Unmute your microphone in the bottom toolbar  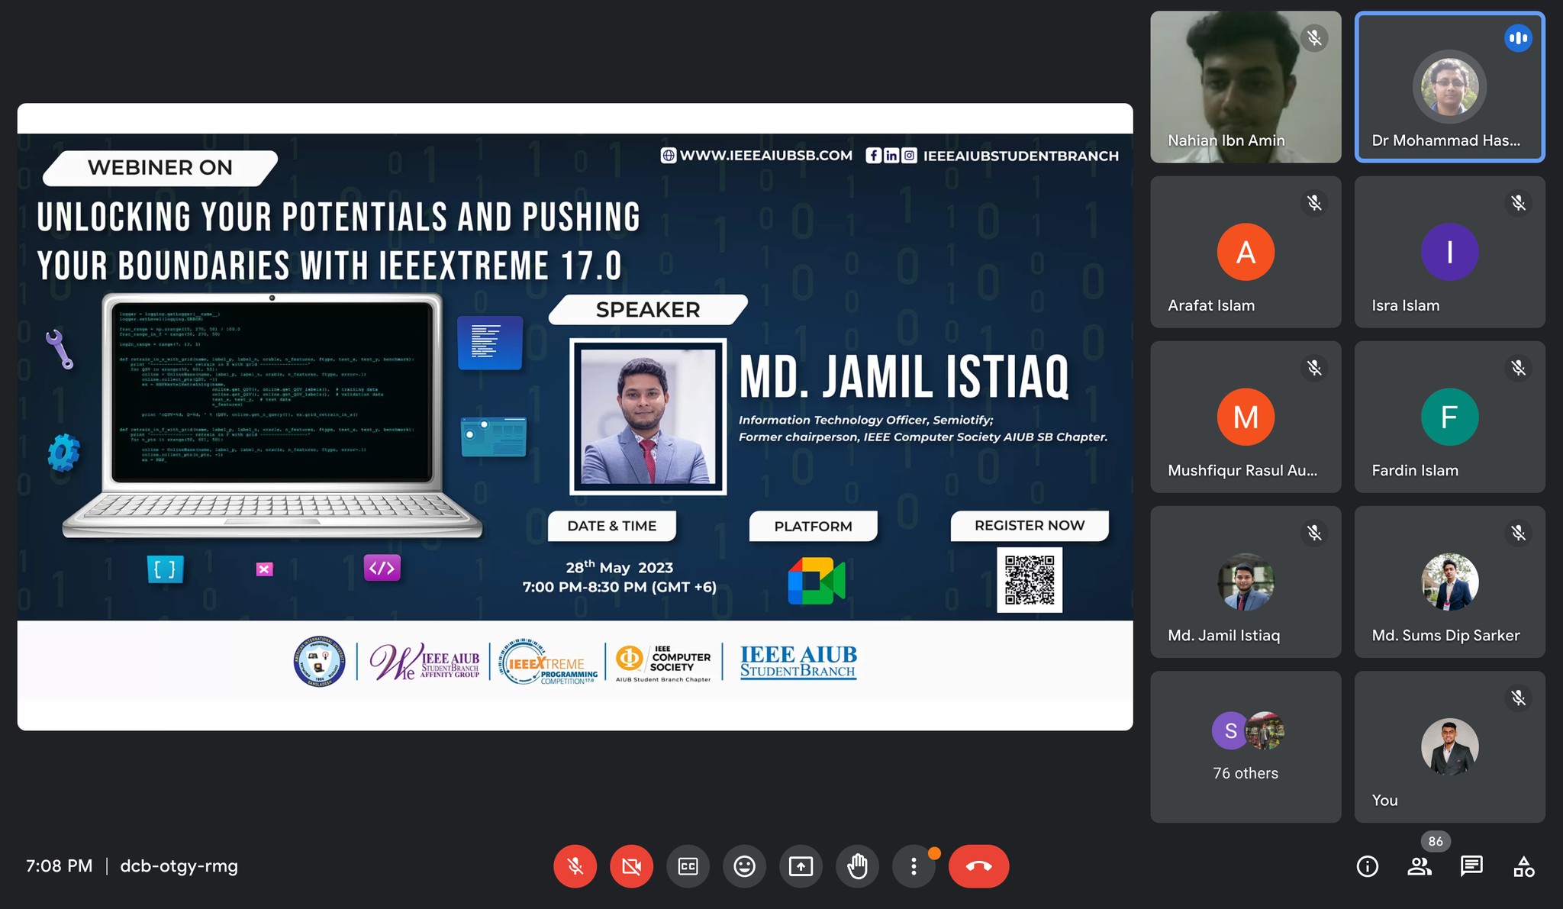click(575, 866)
